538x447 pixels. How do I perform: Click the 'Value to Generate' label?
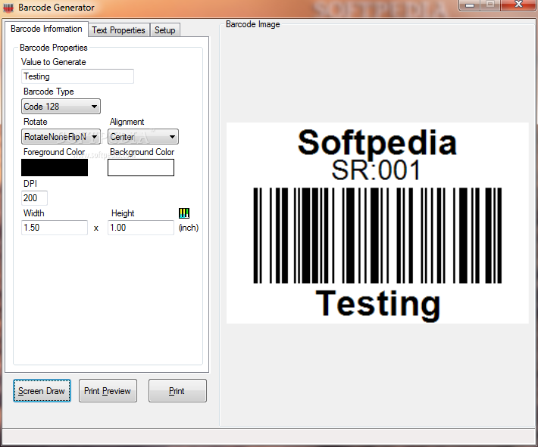[54, 62]
